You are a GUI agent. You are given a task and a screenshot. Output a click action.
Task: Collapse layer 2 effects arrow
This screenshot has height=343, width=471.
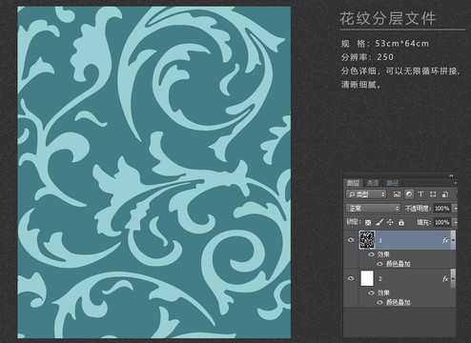(x=453, y=278)
